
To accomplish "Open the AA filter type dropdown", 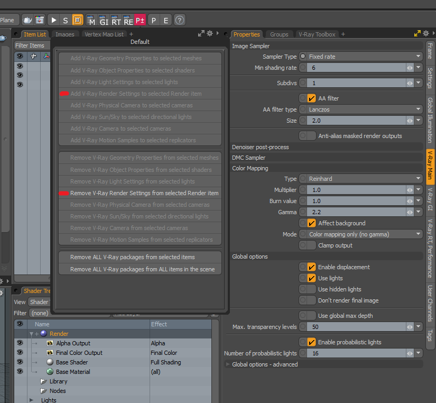I will coord(365,109).
